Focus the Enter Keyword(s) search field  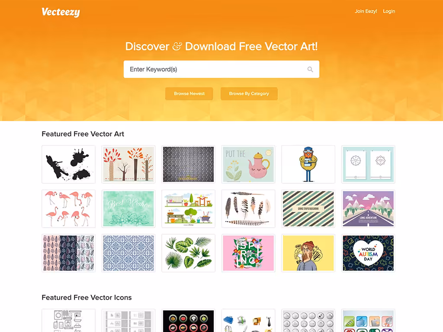tap(221, 69)
